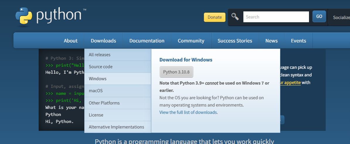Open the Downloads navigation menu

pos(103,41)
